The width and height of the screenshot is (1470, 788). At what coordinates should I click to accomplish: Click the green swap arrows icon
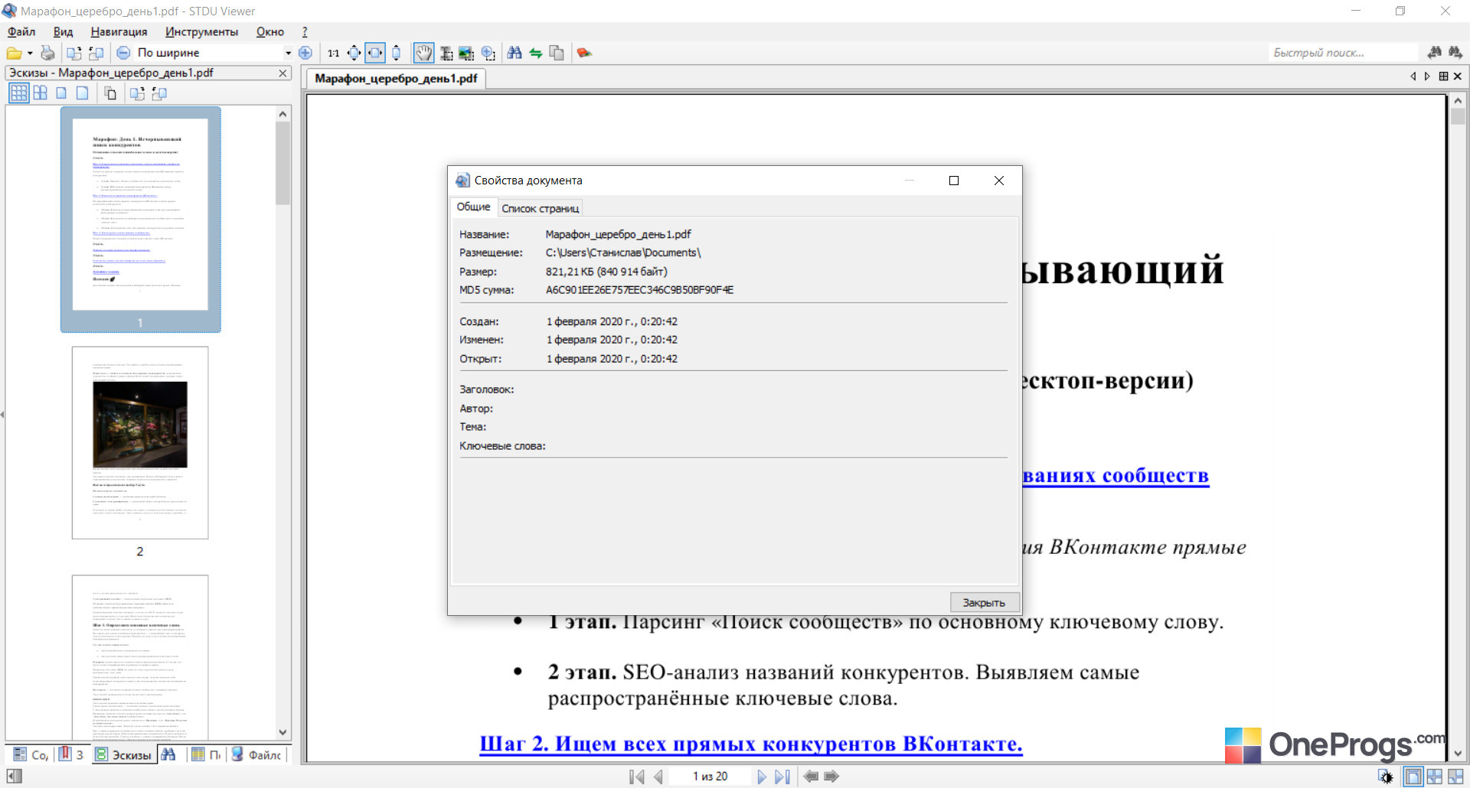(536, 53)
